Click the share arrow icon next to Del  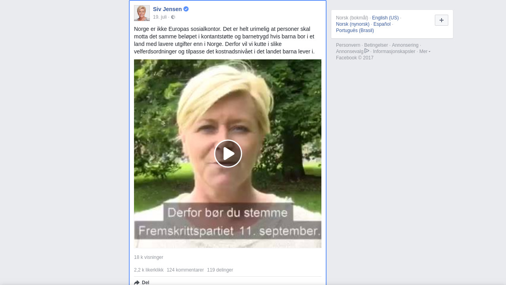(137, 282)
